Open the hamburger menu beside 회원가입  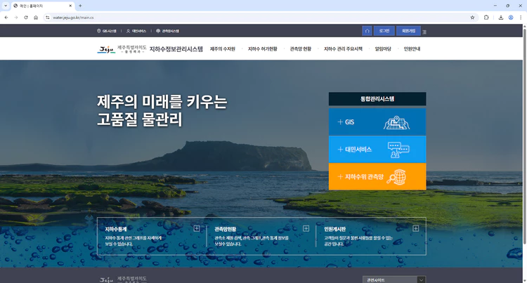[x=424, y=32]
